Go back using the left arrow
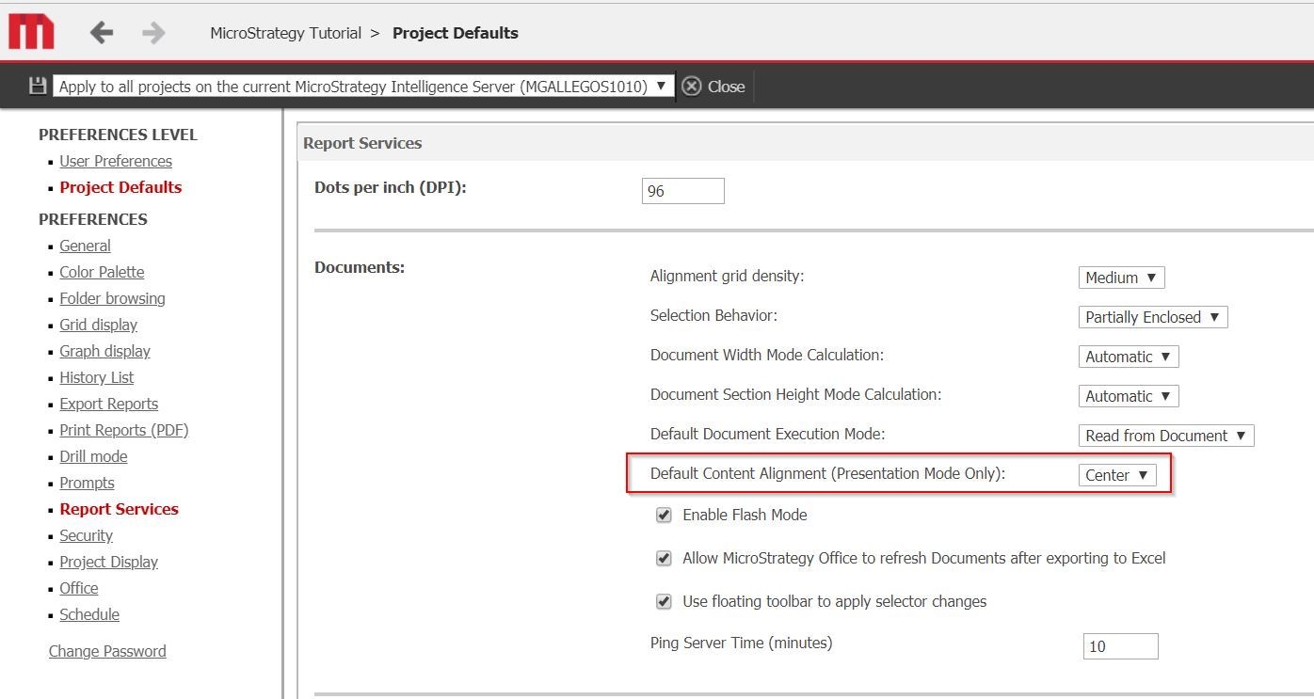Image resolution: width=1314 pixels, height=699 pixels. (x=102, y=33)
